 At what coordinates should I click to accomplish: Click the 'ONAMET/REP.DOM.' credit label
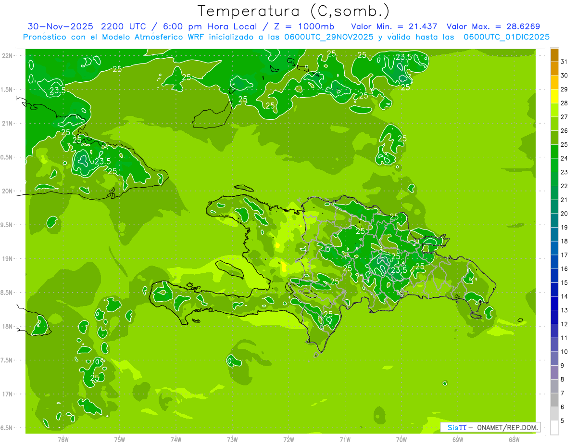pyautogui.click(x=507, y=427)
